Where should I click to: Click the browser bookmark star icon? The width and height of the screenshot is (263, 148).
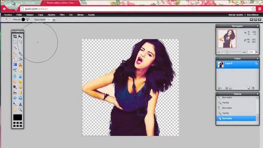(253, 9)
